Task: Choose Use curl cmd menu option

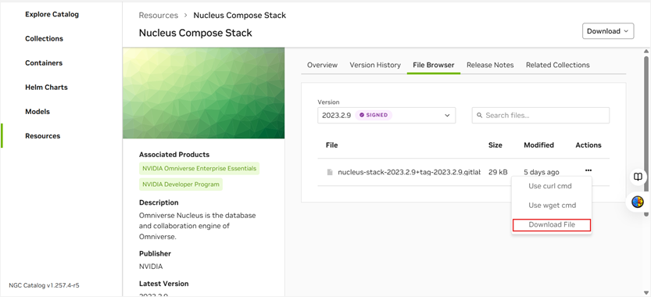Action: click(x=549, y=186)
